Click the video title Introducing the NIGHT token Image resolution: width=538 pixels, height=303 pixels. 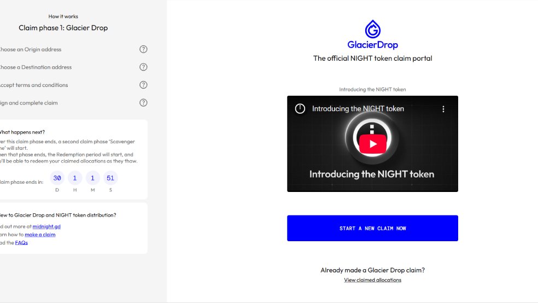[358, 109]
